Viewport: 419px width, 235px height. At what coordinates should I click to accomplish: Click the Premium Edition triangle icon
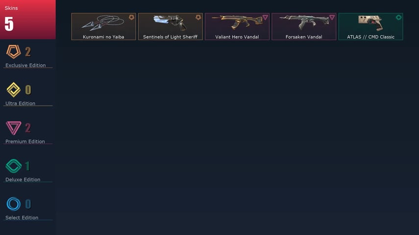(13, 128)
